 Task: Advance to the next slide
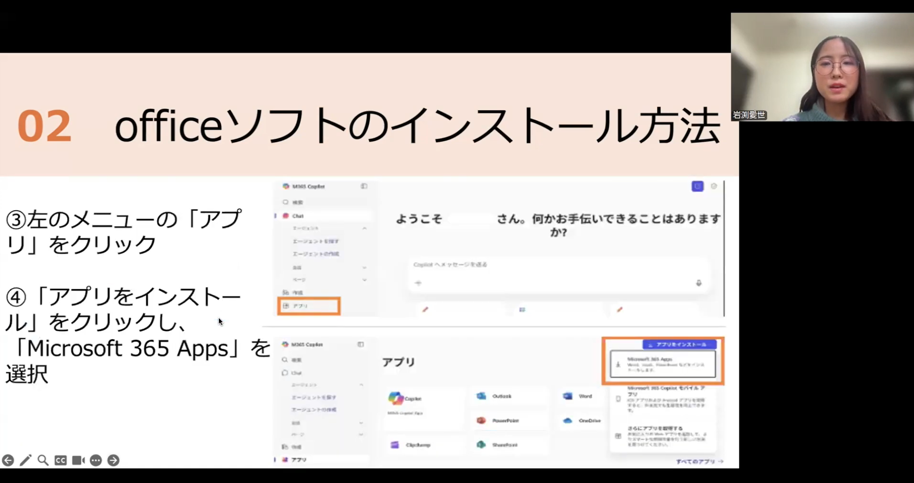pos(113,460)
